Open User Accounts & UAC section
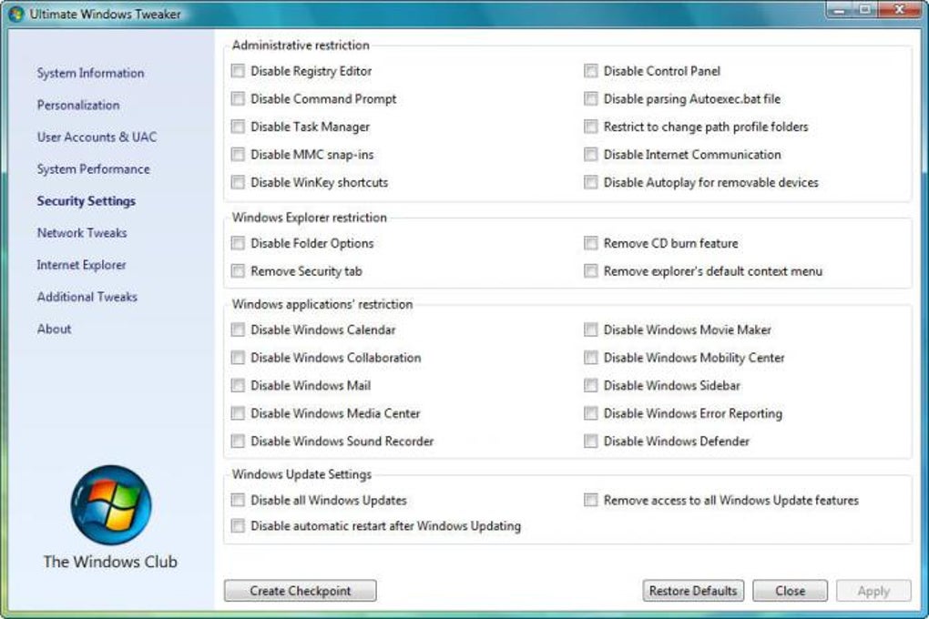 tap(97, 137)
